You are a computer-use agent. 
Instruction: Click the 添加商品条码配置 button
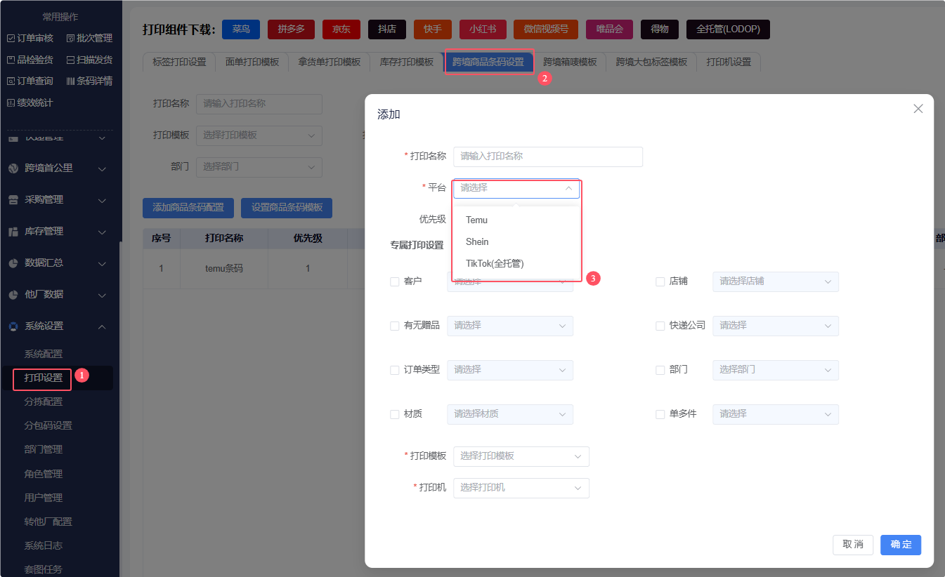point(188,208)
